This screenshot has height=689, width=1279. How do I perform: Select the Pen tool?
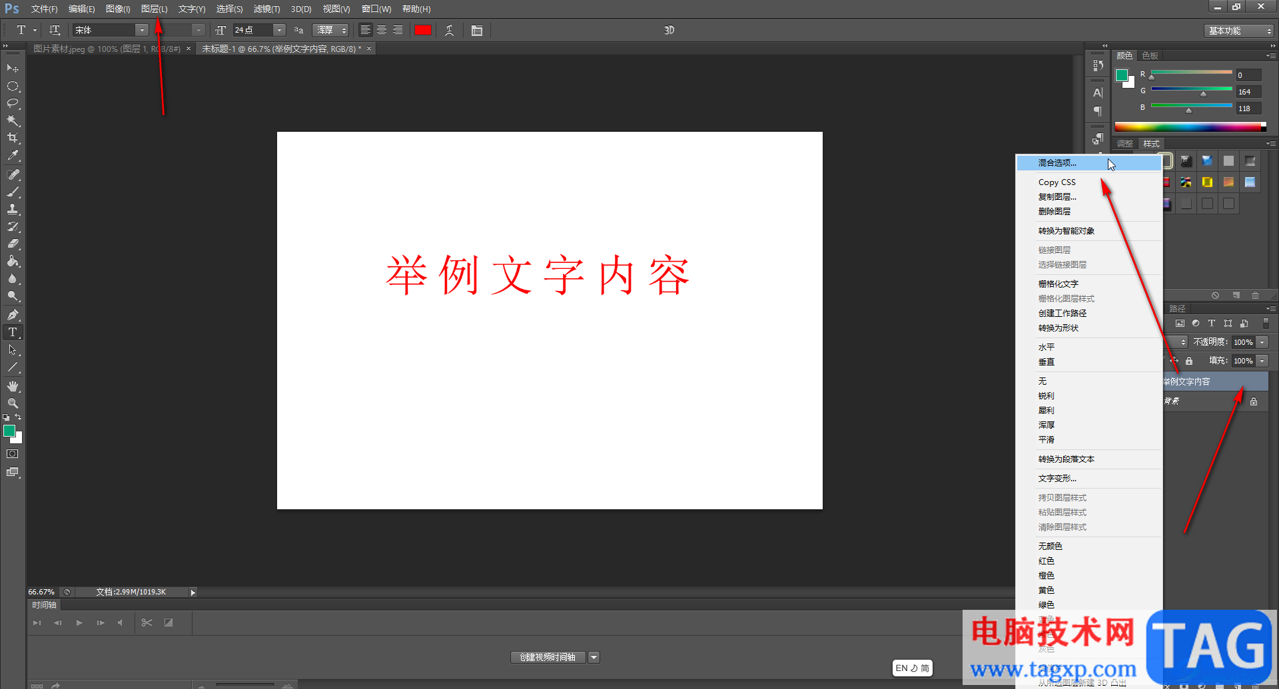[13, 315]
